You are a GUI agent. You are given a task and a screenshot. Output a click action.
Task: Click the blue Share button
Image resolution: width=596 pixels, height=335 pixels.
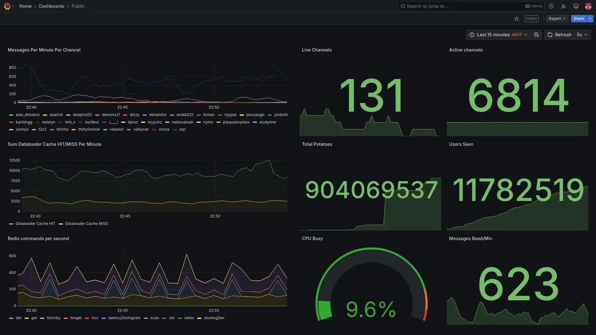point(579,19)
